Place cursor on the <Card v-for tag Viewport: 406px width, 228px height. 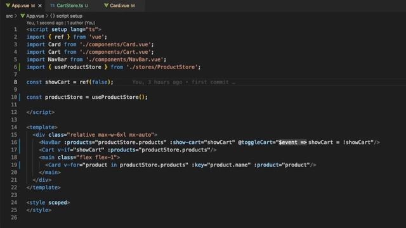pos(62,165)
